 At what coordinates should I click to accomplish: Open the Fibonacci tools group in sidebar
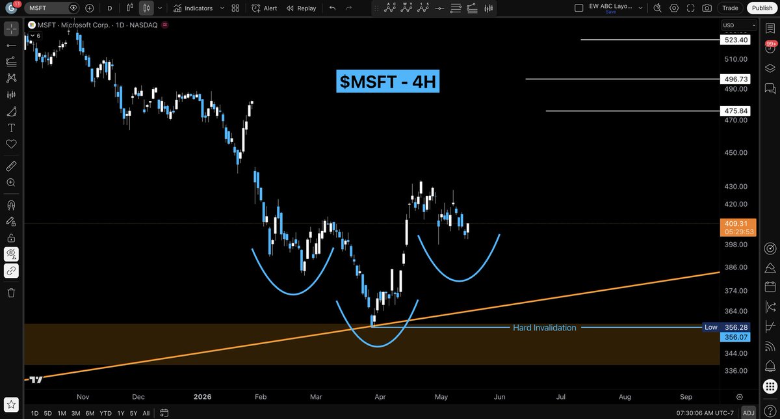(x=11, y=61)
